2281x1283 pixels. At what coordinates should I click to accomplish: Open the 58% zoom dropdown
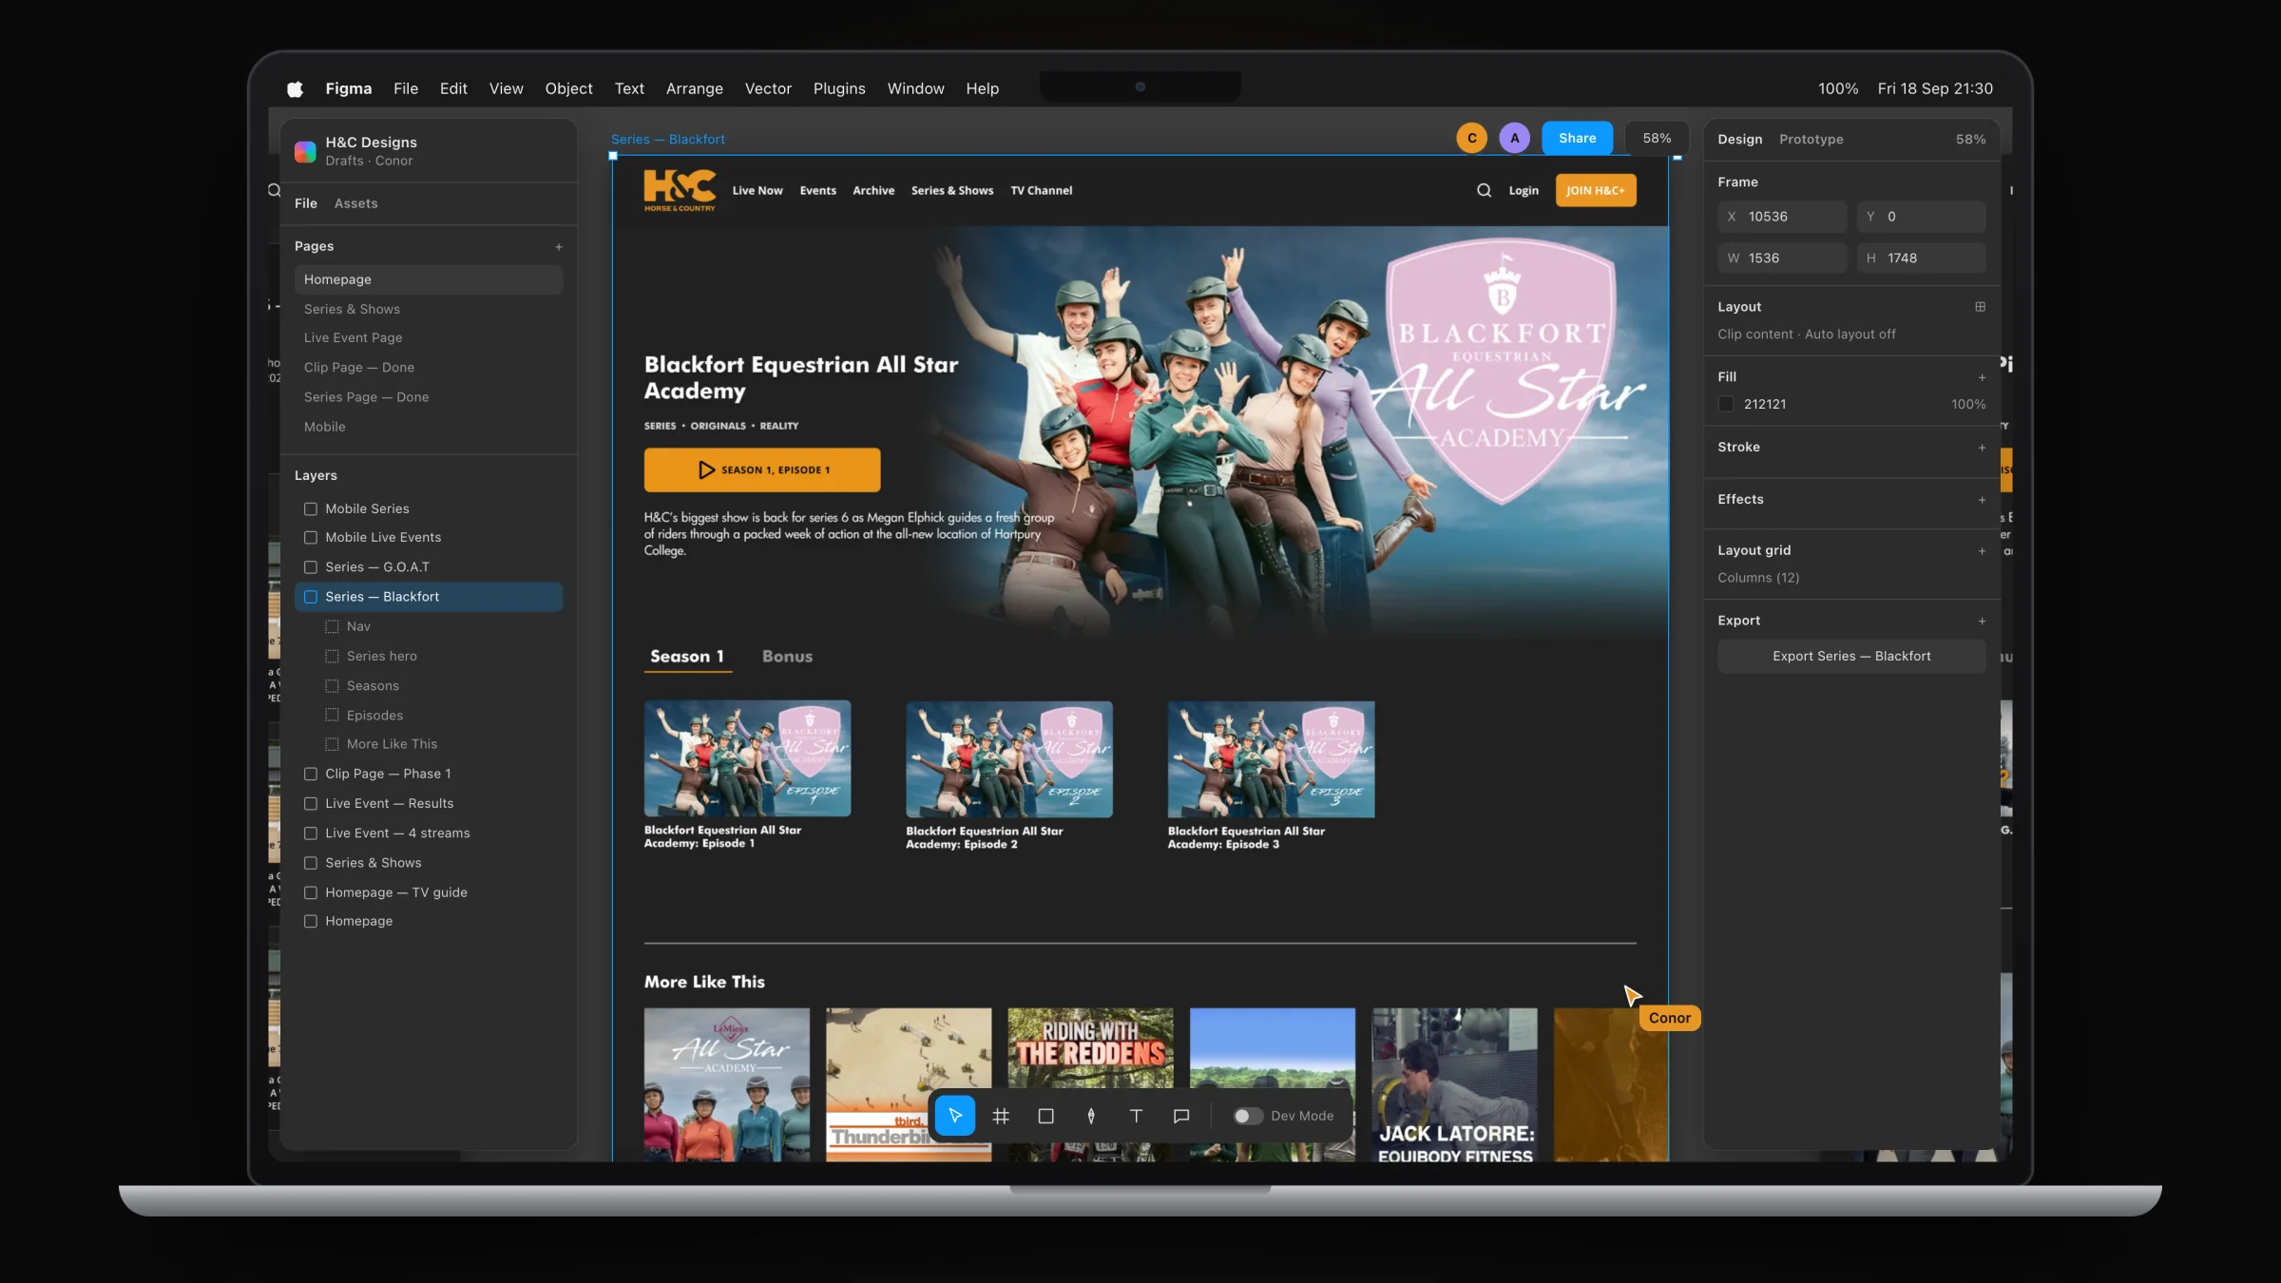tap(1657, 138)
